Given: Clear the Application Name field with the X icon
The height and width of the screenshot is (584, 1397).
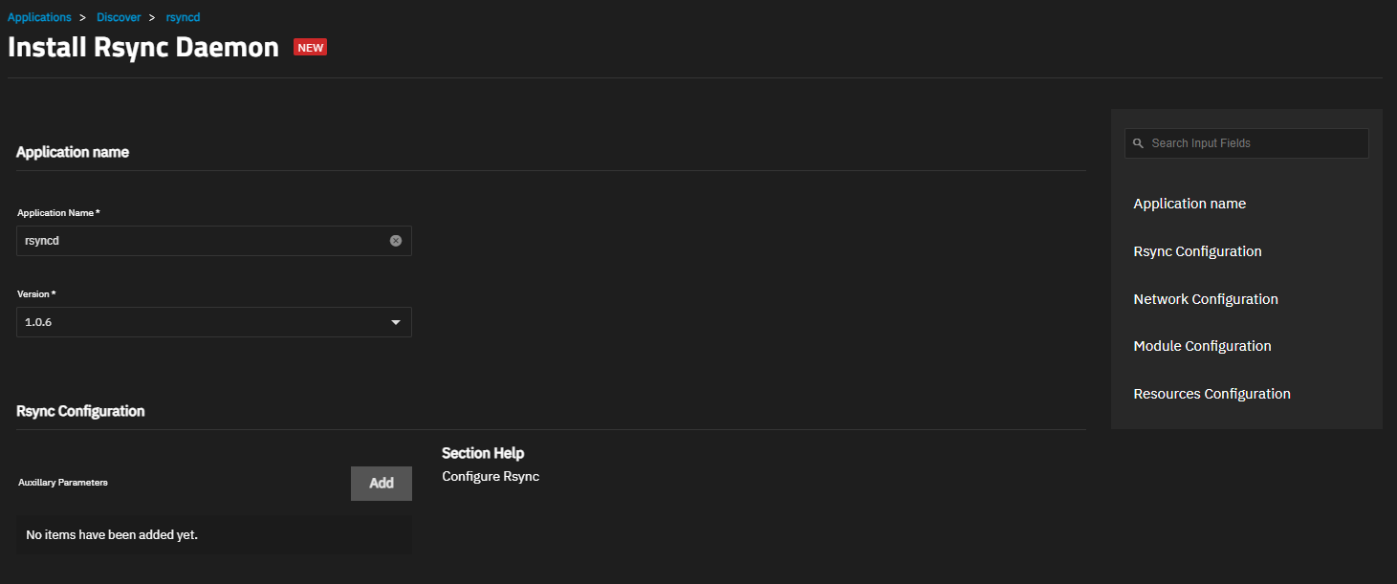Looking at the screenshot, I should click(x=396, y=241).
